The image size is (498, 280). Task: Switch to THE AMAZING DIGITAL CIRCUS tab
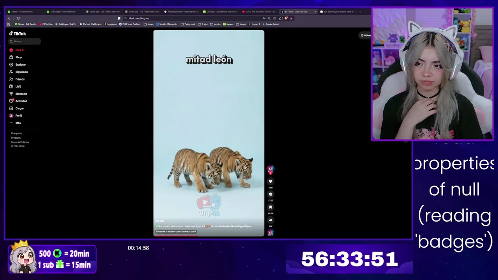260,12
